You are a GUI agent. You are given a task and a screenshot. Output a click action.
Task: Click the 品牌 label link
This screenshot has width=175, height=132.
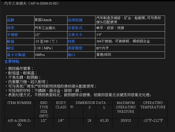10,20
